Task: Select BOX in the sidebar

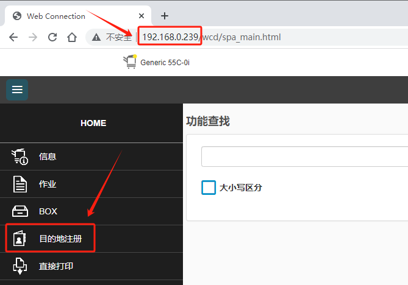Action: 48,211
